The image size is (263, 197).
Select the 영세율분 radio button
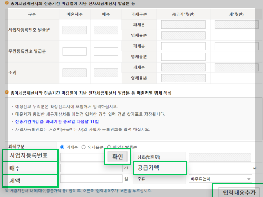click(83, 147)
